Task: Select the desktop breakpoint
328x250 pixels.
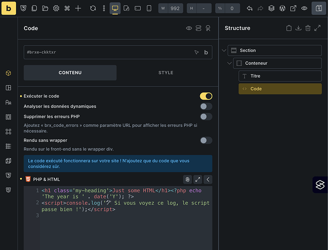Action: tap(115, 8)
